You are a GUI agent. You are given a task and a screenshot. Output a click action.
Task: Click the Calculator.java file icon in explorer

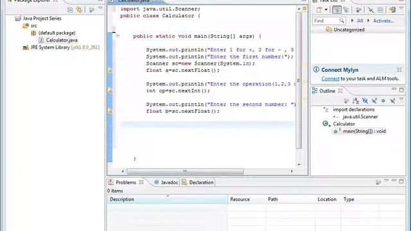point(41,40)
